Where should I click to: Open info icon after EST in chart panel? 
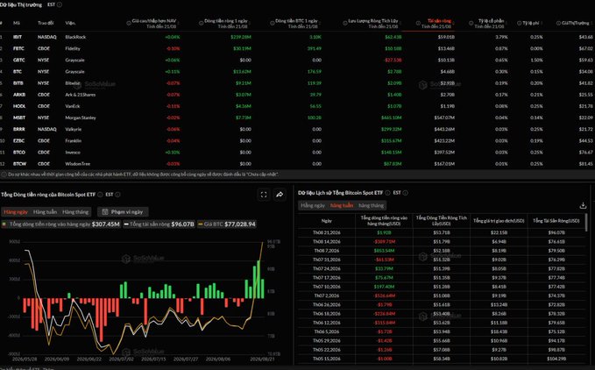(x=118, y=195)
